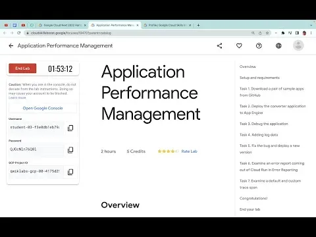Click the End Lab button
The width and height of the screenshot is (316, 237).
point(22,68)
